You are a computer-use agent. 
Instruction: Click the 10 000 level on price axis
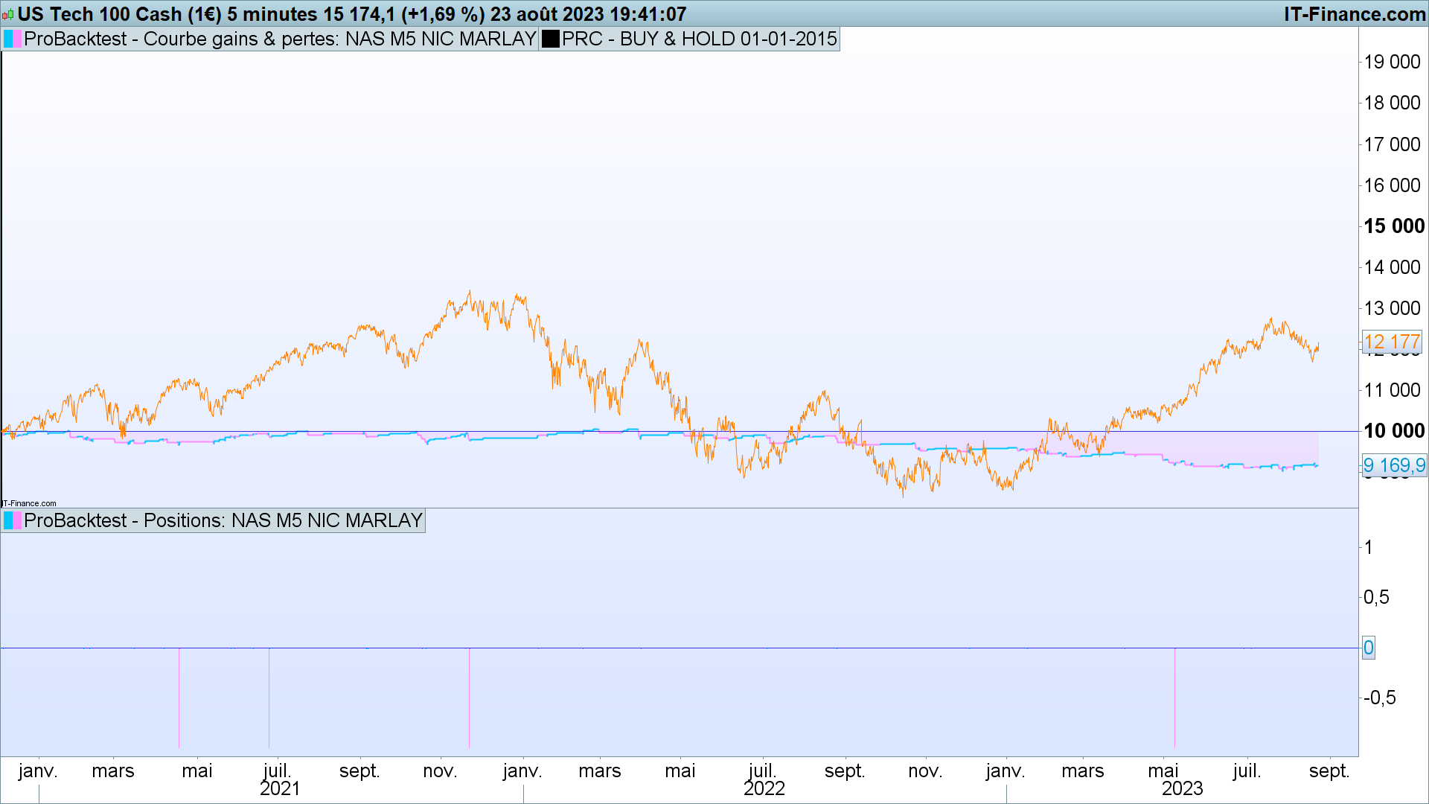pos(1393,431)
